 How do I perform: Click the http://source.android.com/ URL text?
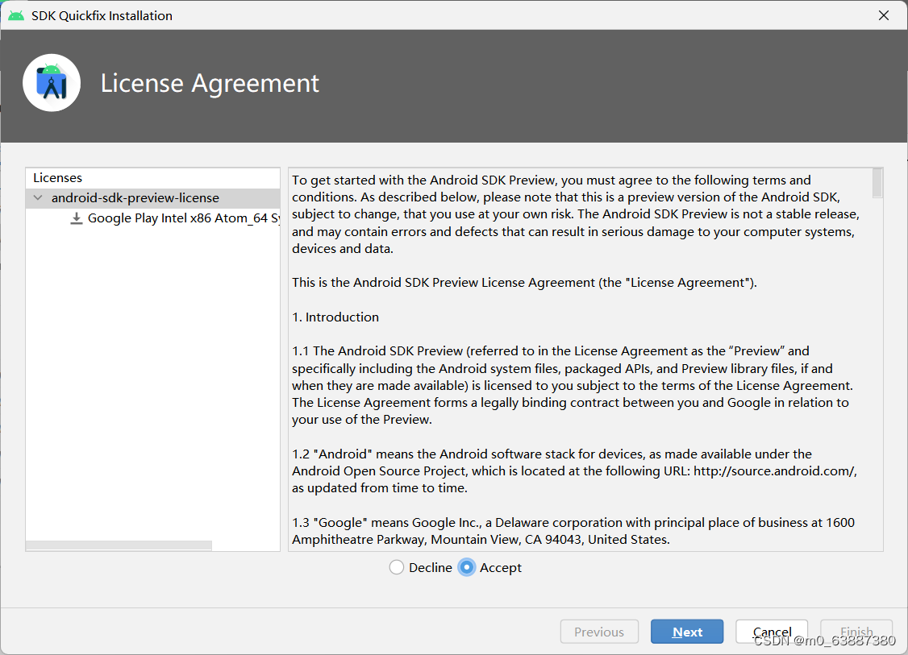click(x=775, y=471)
